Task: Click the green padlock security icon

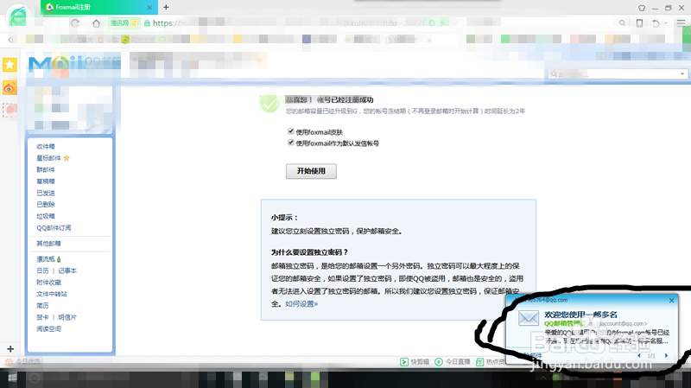Action: coord(147,23)
